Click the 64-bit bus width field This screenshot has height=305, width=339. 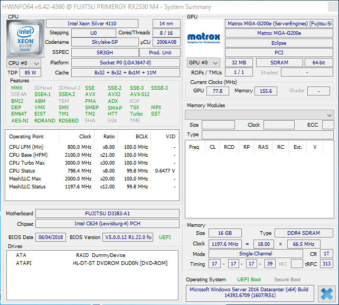[319, 63]
